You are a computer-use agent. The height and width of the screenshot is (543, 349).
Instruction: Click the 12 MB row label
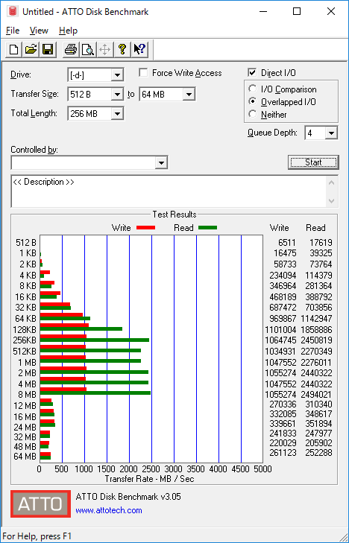coord(25,405)
